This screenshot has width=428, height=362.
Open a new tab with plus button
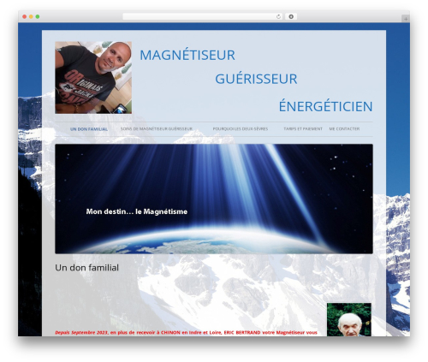click(x=406, y=19)
